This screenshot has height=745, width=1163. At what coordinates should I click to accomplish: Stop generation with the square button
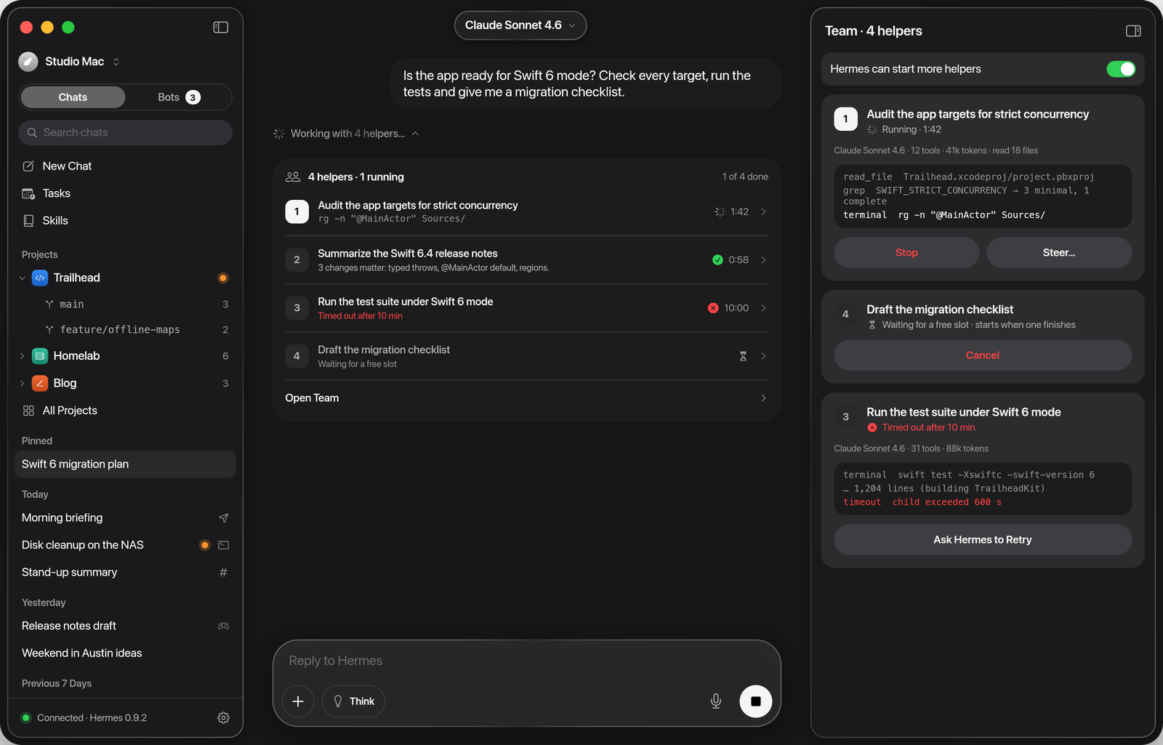pos(755,701)
